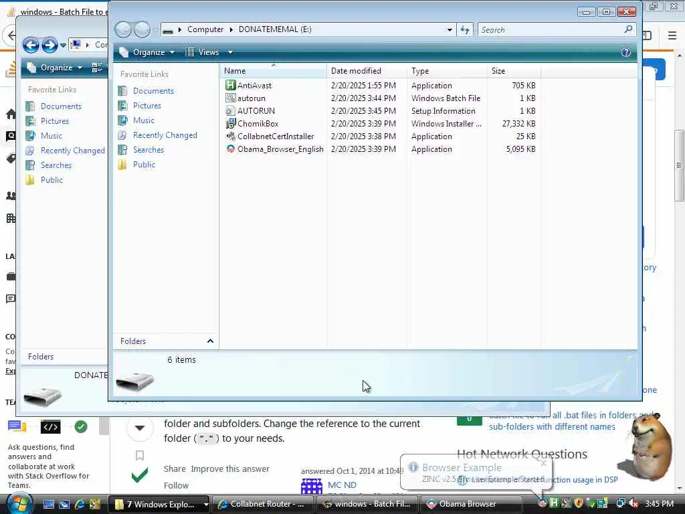Sort files by Date modified column
Image resolution: width=685 pixels, height=514 pixels.
click(x=367, y=71)
